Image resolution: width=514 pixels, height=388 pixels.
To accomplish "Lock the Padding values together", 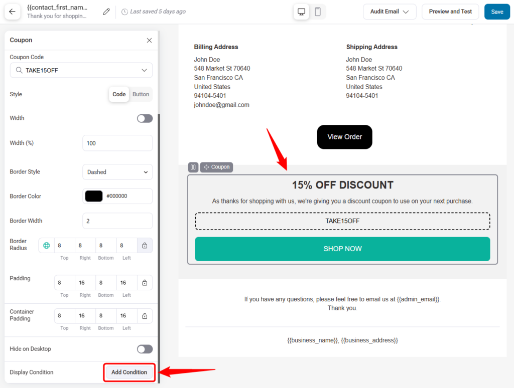I will tap(145, 282).
